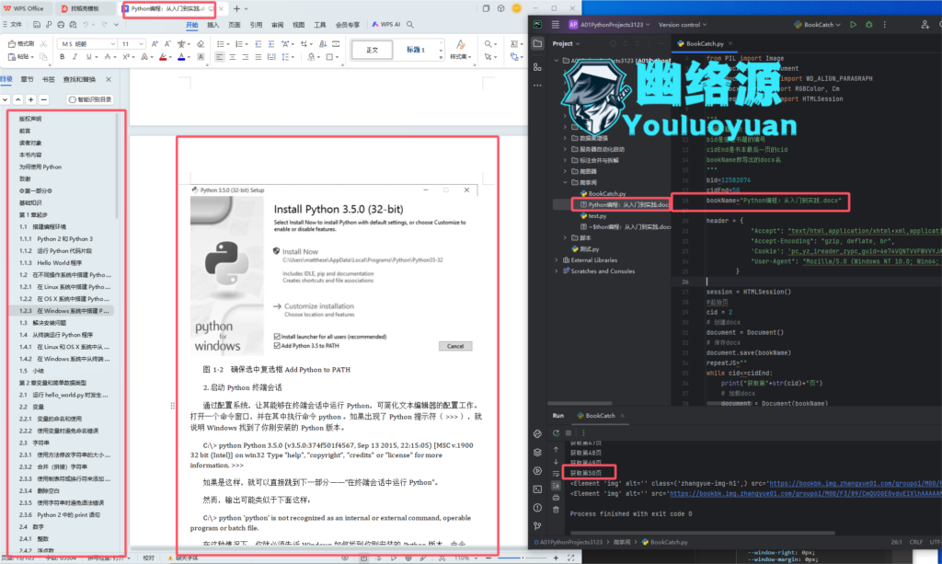Screen dimensions: 942x564
Task: Toggle character shading in WPS ribbon
Action: [201, 57]
